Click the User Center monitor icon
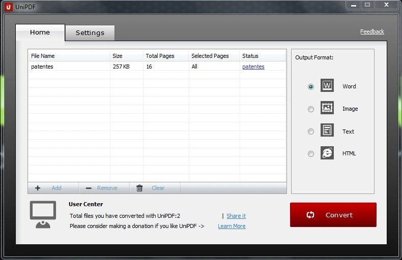The image size is (402, 260). pos(43,214)
